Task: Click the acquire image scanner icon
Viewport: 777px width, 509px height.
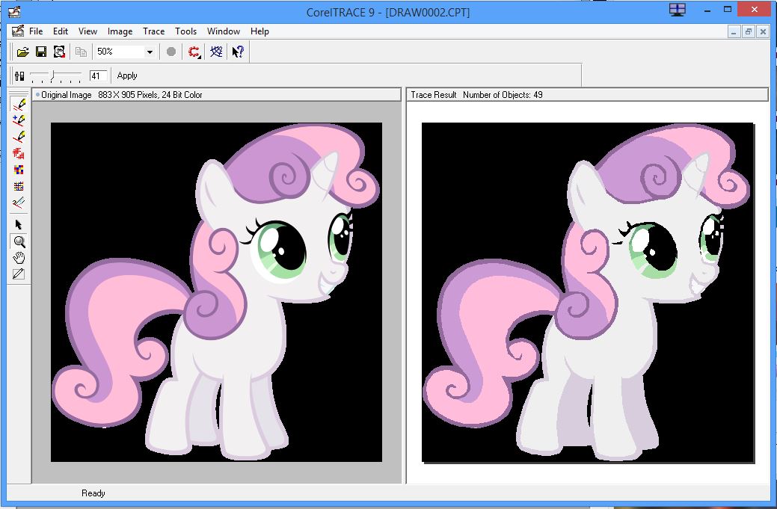Action: point(60,52)
